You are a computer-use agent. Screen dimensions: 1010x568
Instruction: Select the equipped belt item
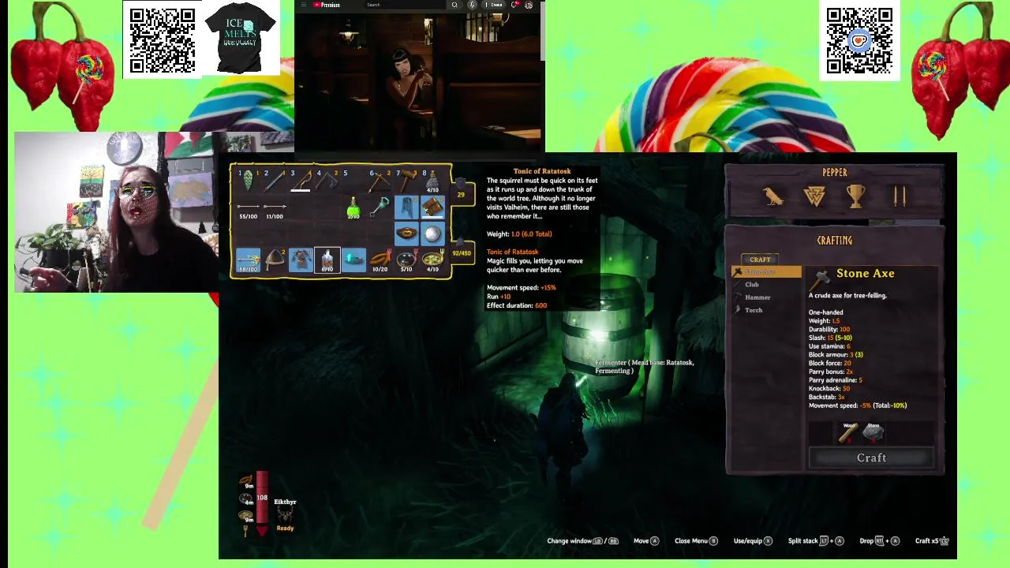(x=406, y=234)
